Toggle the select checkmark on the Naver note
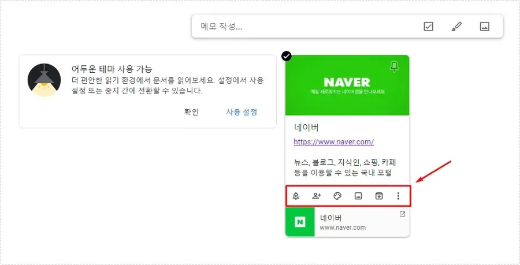520x265 pixels. point(287,56)
